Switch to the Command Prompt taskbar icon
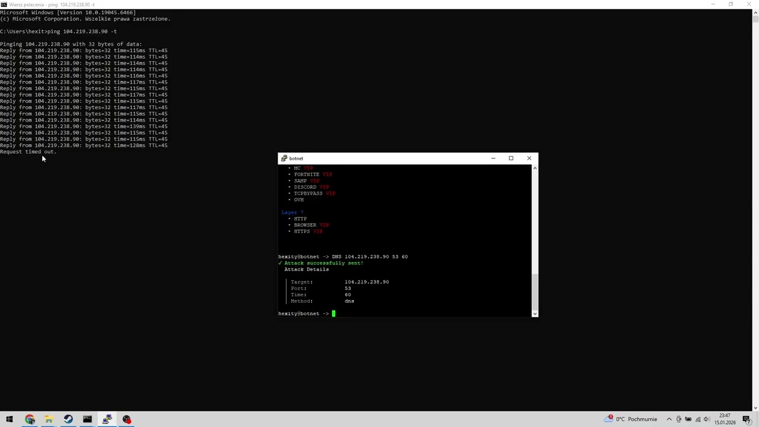The width and height of the screenshot is (759, 427). pos(87,419)
